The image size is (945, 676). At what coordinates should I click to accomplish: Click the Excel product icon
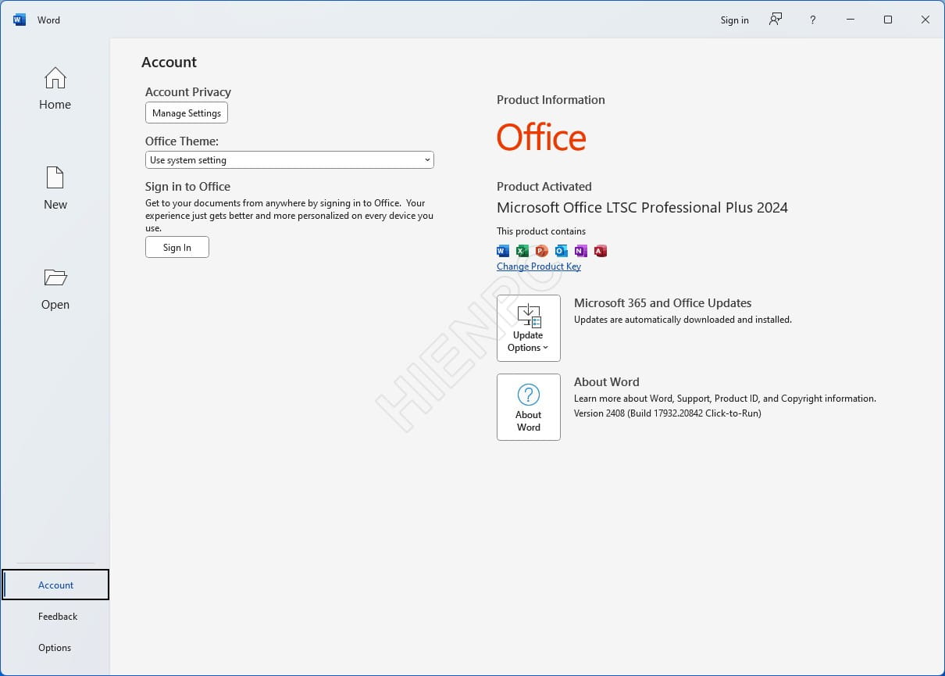(x=522, y=251)
